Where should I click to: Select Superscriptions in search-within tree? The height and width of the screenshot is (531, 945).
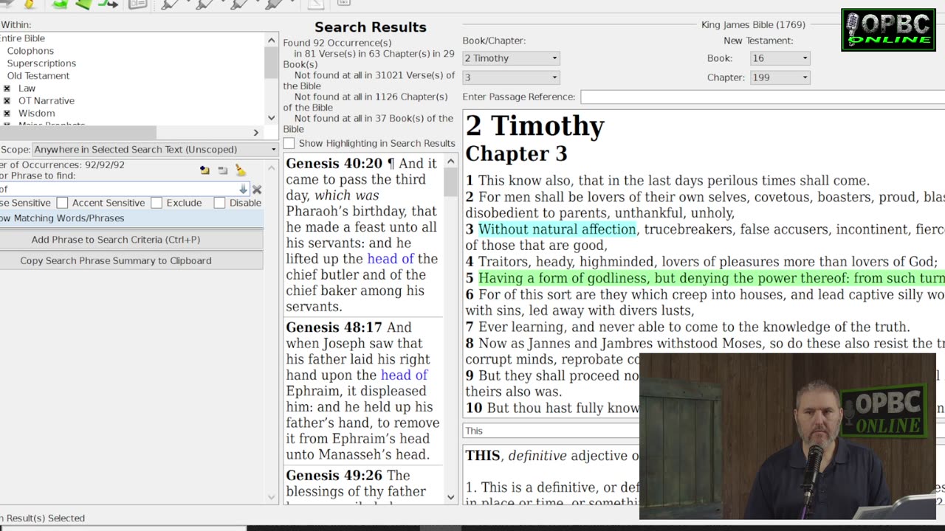[x=41, y=63]
